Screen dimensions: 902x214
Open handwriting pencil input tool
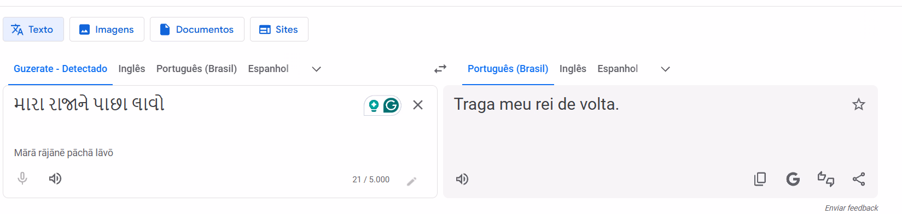[412, 181]
